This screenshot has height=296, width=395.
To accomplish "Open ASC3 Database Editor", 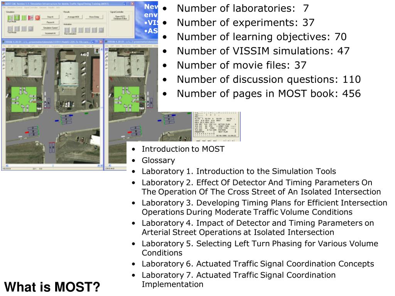I will point(120,18).
